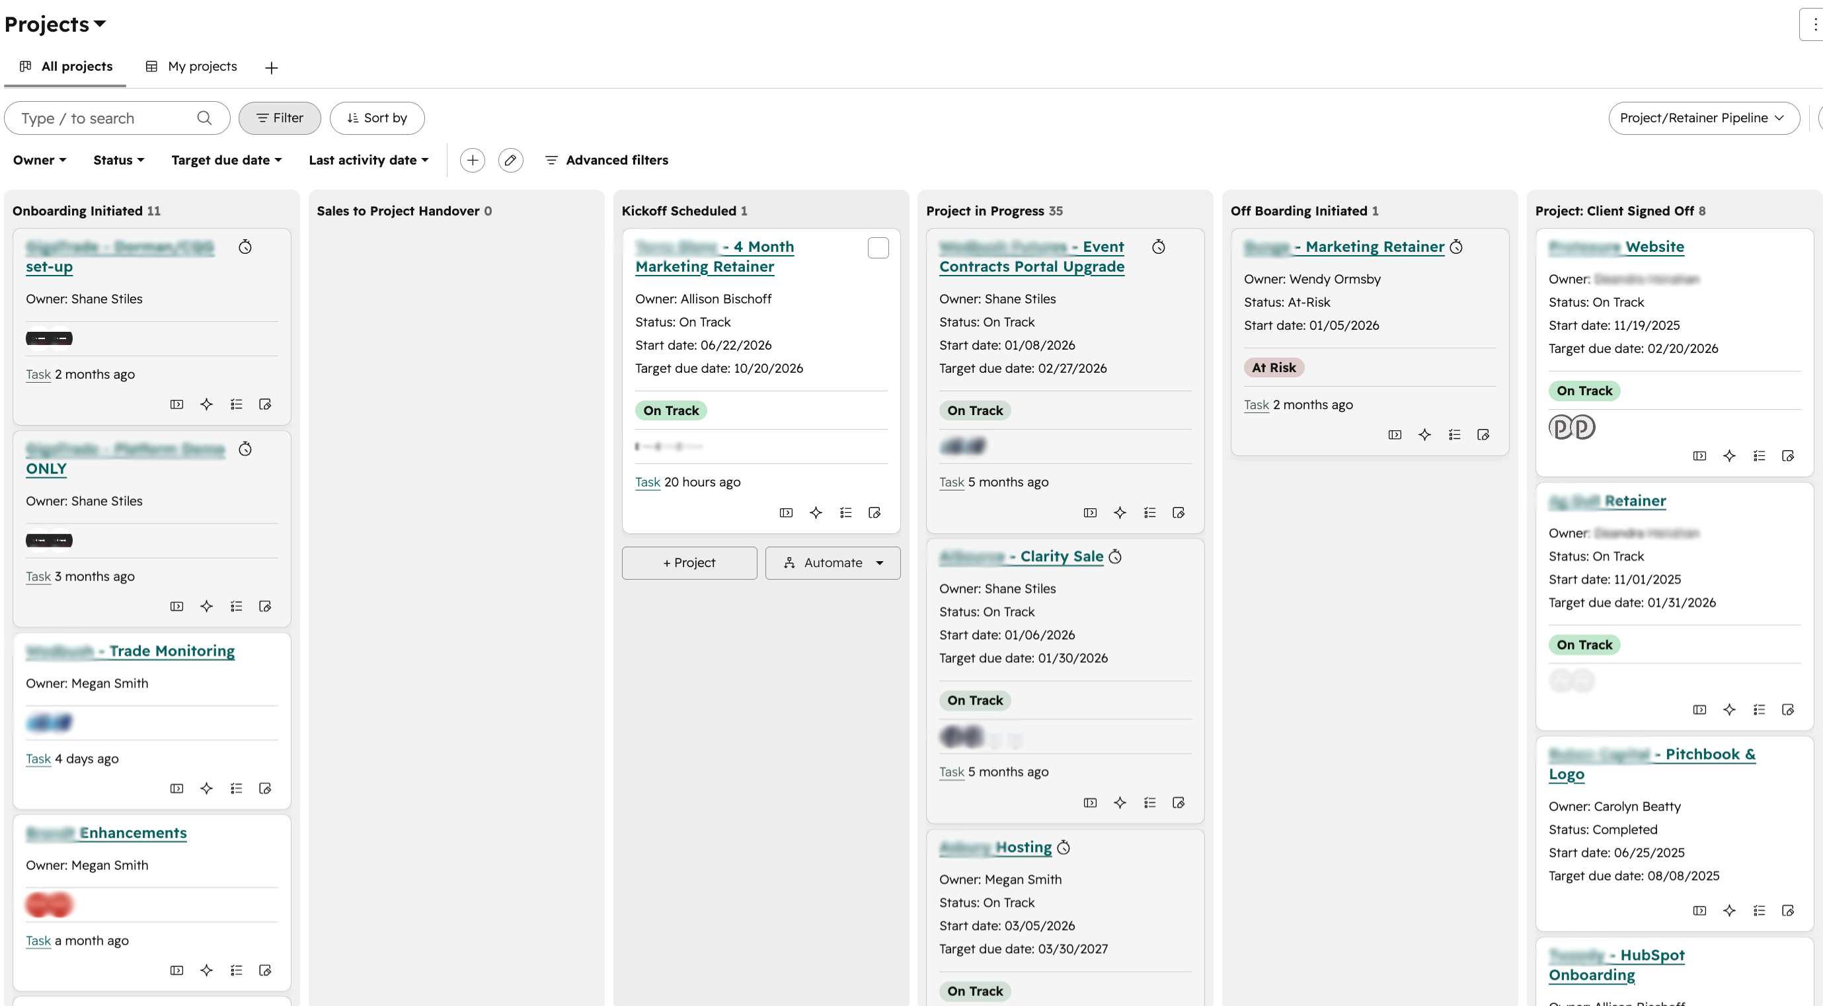Click the Filter button

pos(280,118)
